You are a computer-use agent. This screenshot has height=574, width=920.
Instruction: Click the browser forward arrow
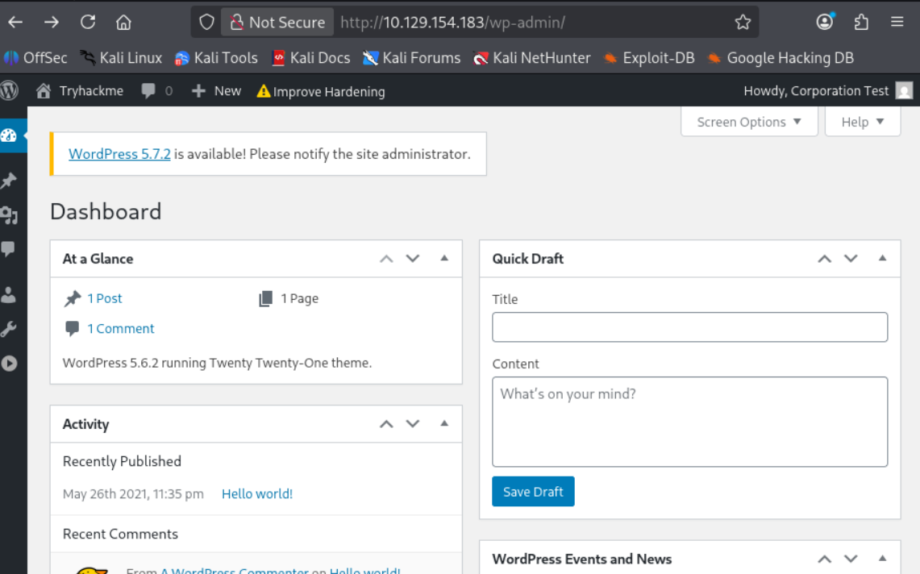pos(52,23)
